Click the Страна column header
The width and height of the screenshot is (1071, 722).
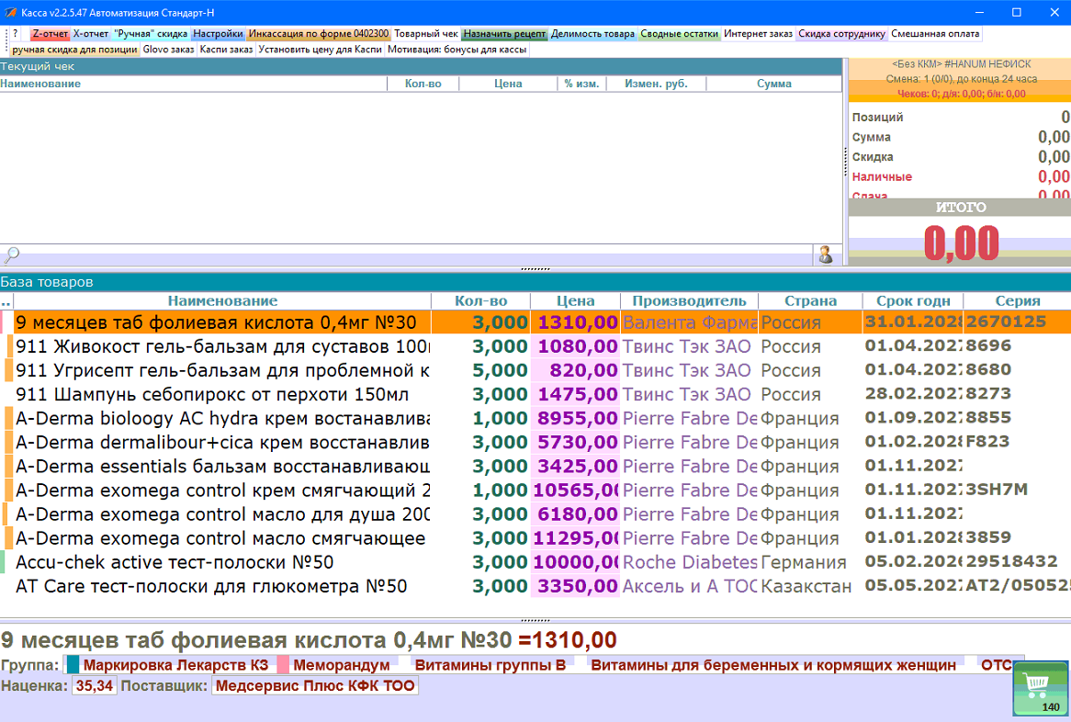tap(810, 300)
